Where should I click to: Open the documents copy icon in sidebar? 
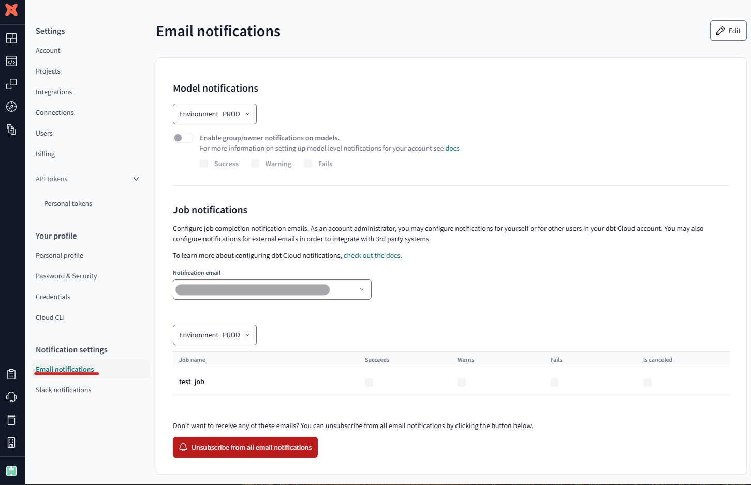[11, 129]
